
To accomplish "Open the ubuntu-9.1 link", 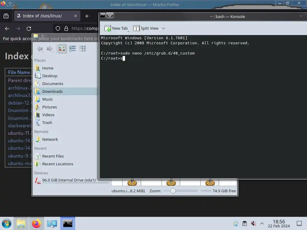I will click(19, 156).
